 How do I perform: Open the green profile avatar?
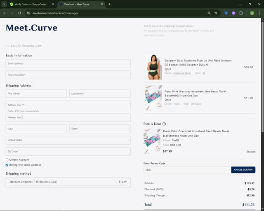[x=252, y=13]
